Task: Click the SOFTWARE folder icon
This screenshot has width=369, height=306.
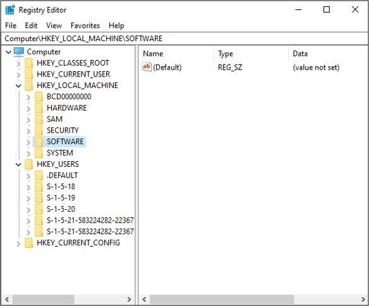Action: coord(39,142)
